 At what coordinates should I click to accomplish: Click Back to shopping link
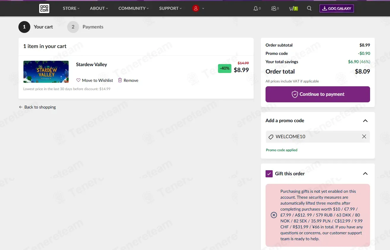click(40, 107)
